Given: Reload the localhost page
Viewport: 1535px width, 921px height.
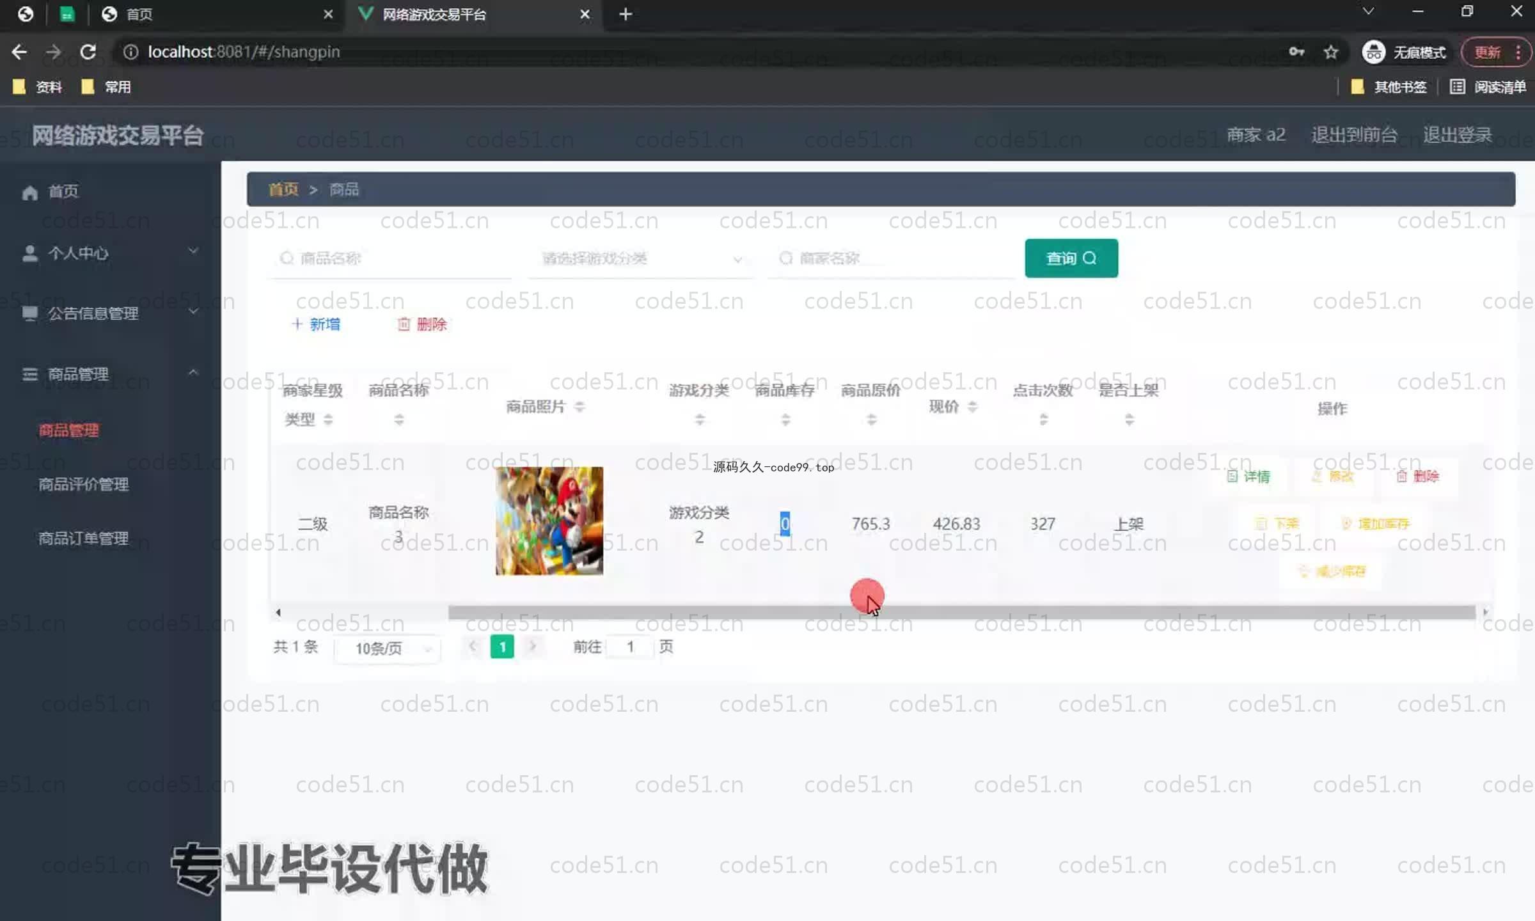Looking at the screenshot, I should pyautogui.click(x=88, y=52).
